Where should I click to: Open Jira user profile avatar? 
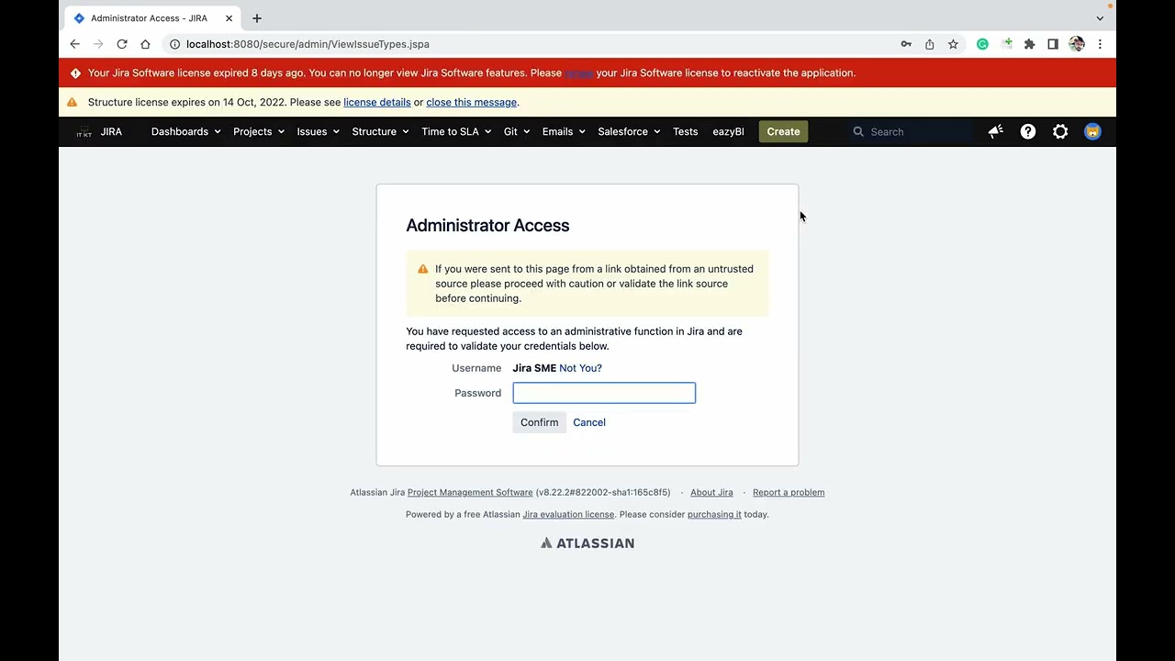[1092, 132]
